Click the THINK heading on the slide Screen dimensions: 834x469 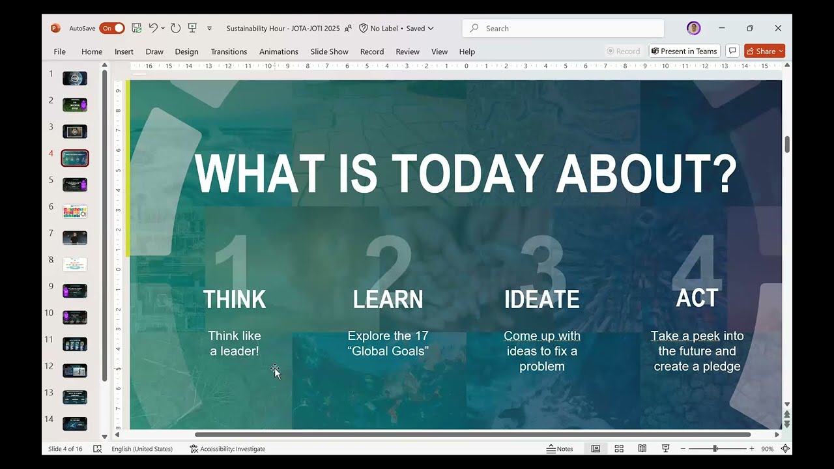235,300
